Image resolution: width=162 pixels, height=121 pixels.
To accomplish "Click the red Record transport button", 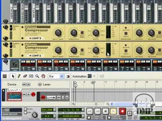I will (123, 111).
